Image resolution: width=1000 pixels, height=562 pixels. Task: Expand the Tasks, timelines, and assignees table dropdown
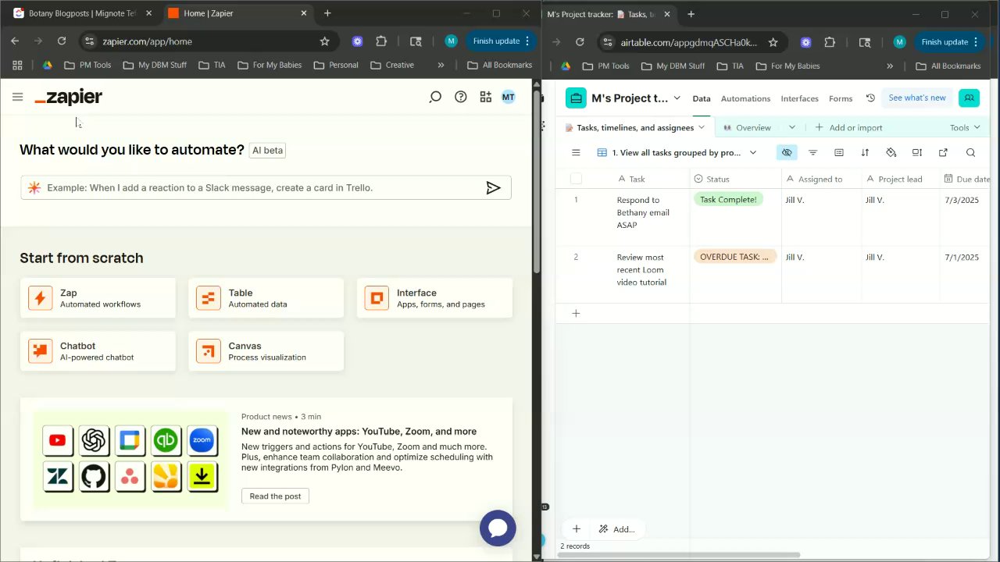pyautogui.click(x=702, y=127)
